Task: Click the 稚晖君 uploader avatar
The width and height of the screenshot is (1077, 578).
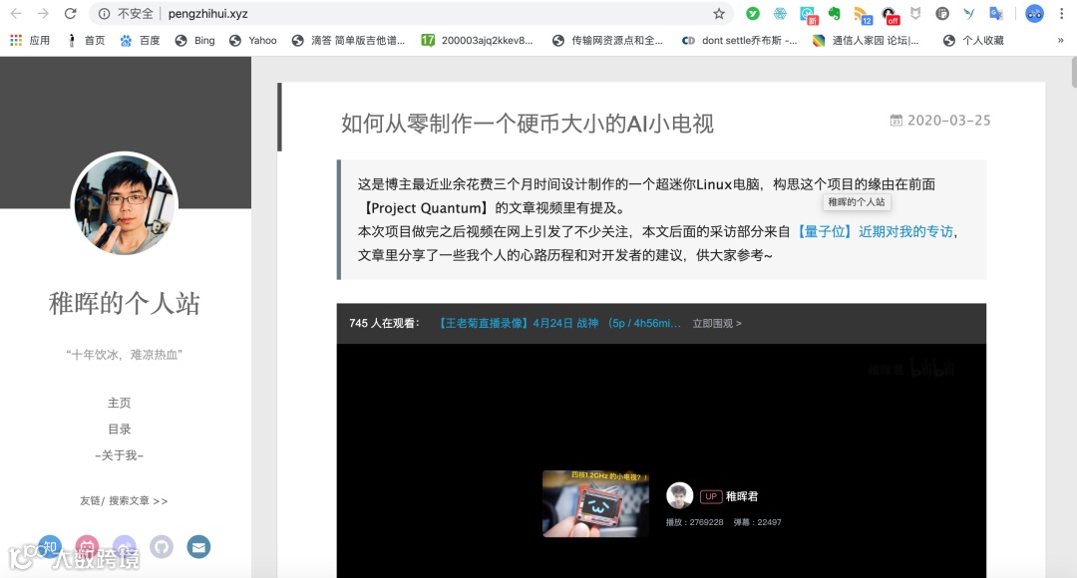Action: 680,495
